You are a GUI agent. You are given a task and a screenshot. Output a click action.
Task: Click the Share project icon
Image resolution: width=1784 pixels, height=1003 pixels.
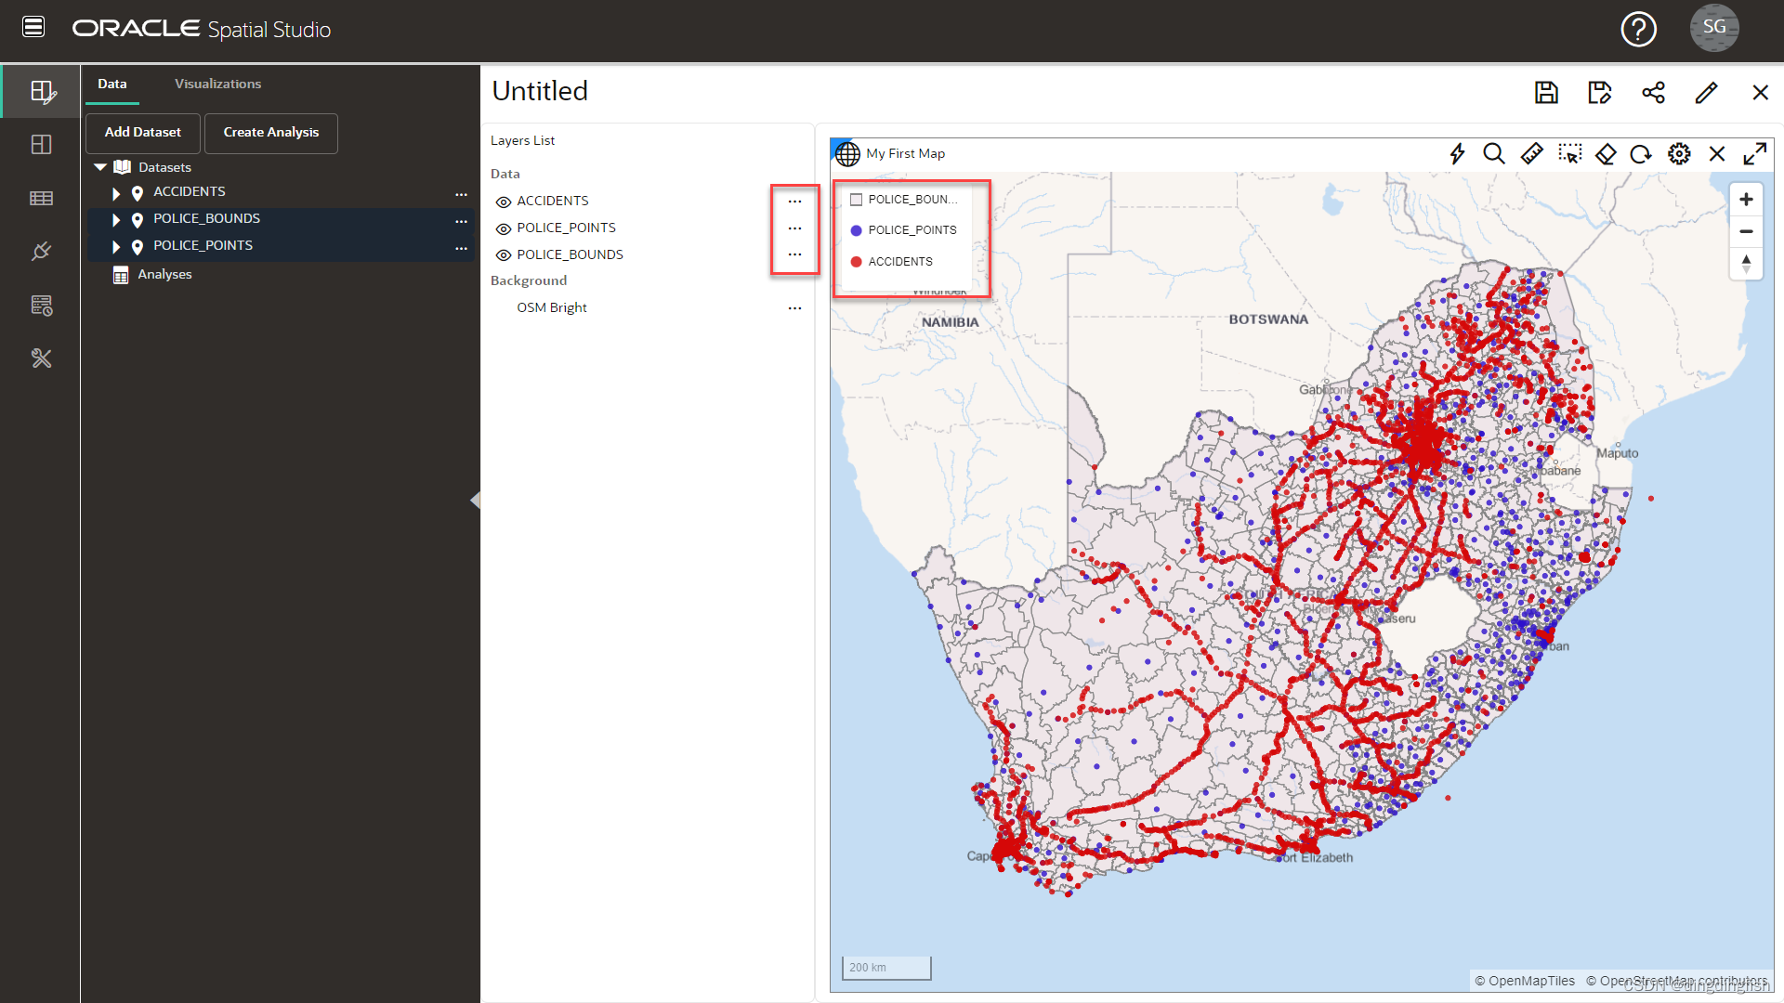[x=1653, y=92]
